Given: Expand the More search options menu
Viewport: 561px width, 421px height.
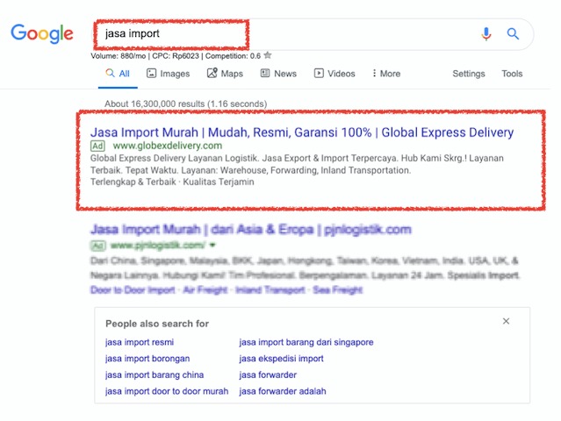Looking at the screenshot, I should pos(386,74).
